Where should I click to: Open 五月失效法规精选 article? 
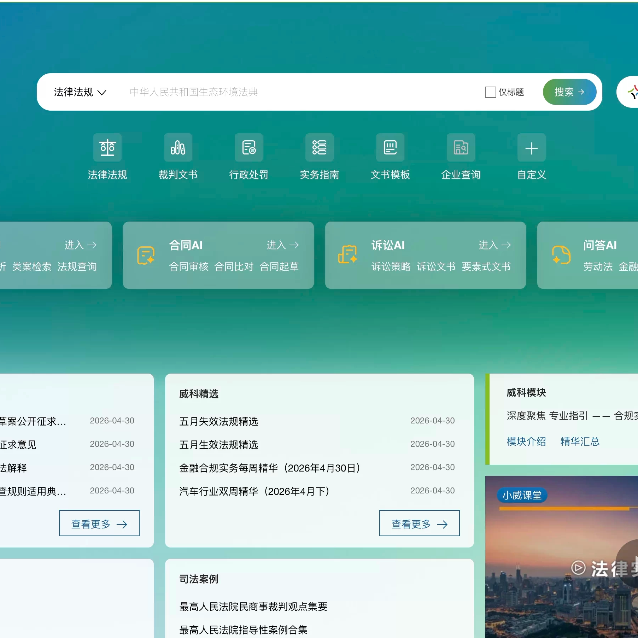(x=219, y=421)
